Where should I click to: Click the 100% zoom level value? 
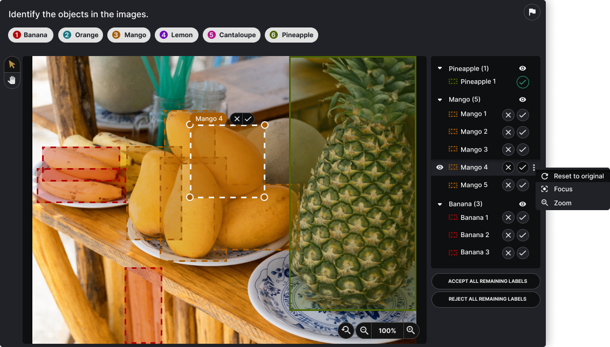pyautogui.click(x=387, y=331)
